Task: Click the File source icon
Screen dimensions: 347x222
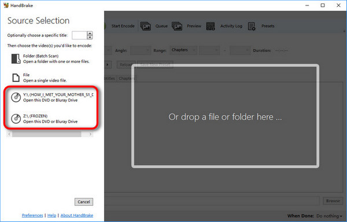Action: [x=16, y=78]
